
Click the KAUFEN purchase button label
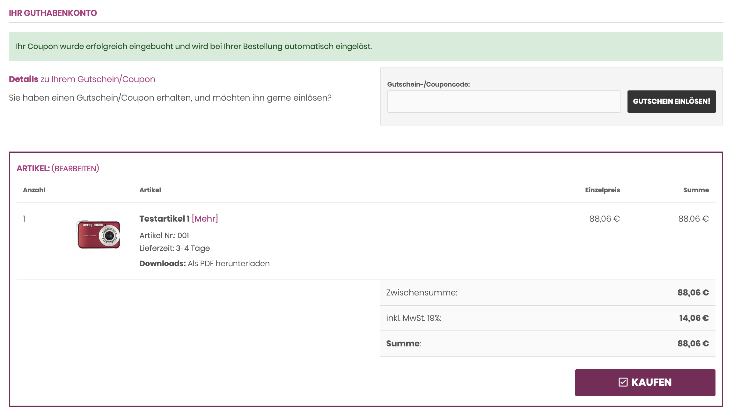coord(651,382)
